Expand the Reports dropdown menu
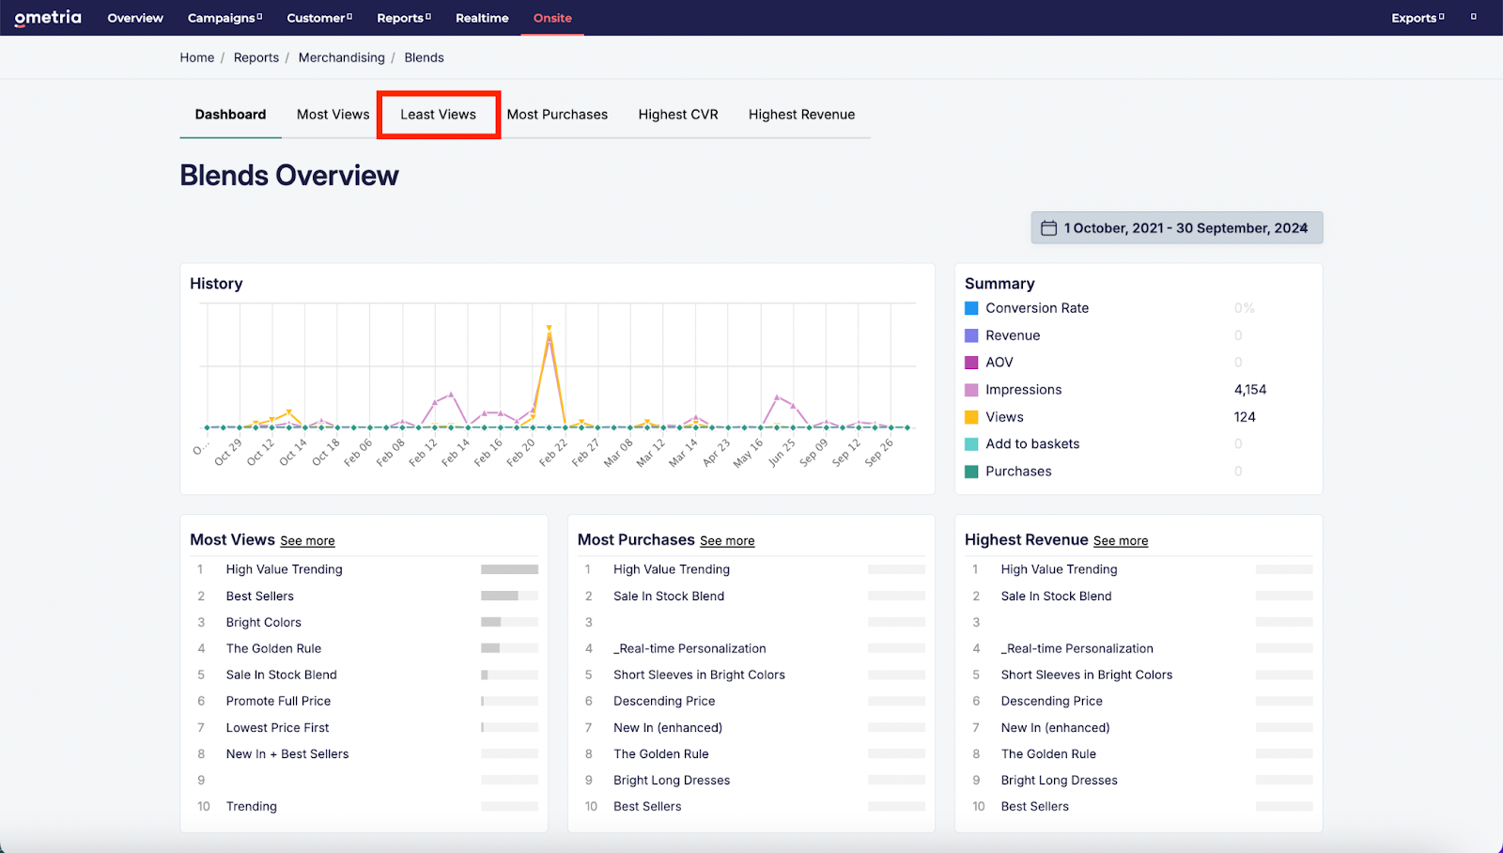Viewport: 1503px width, 853px height. 404,17
